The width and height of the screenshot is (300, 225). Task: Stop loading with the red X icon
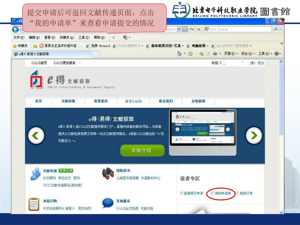(x=199, y=29)
